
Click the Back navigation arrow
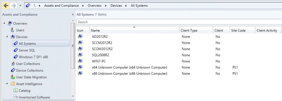click(6, 6)
